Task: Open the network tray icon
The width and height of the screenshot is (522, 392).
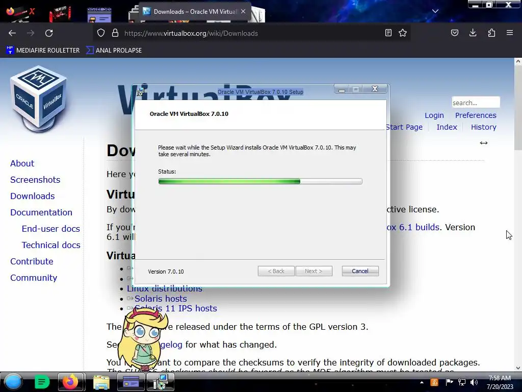Action: tap(462, 382)
